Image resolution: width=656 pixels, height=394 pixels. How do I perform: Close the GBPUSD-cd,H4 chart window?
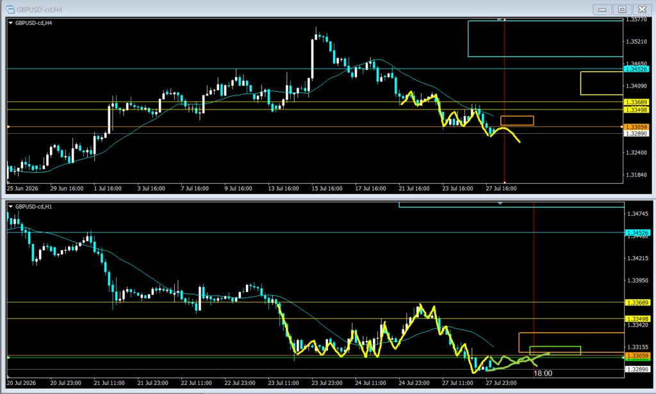pos(642,9)
